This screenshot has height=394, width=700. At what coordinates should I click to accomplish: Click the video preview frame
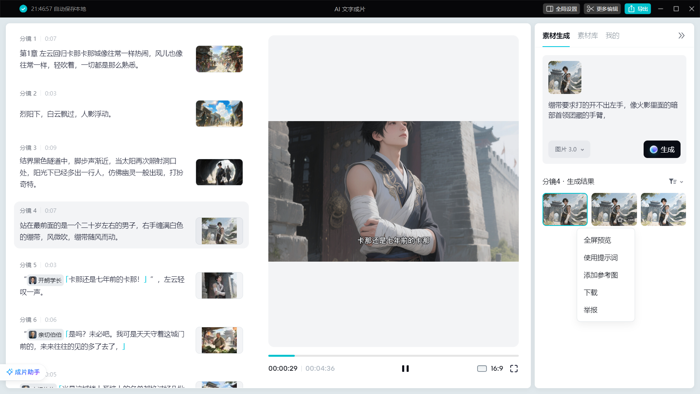(x=394, y=191)
